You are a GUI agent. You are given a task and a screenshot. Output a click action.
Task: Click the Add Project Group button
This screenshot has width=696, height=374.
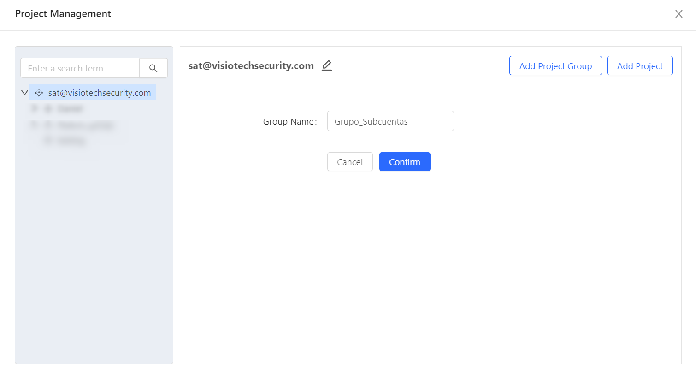(x=555, y=65)
